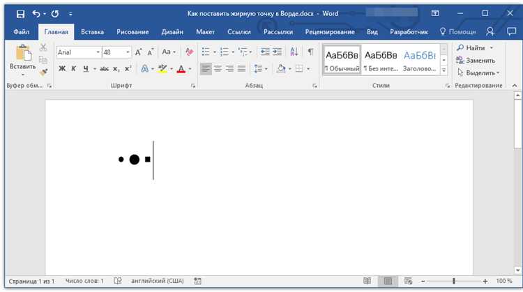This screenshot has width=523, height=292.
Task: Open Font dialog launcher in Шрифт group
Action: click(x=193, y=86)
